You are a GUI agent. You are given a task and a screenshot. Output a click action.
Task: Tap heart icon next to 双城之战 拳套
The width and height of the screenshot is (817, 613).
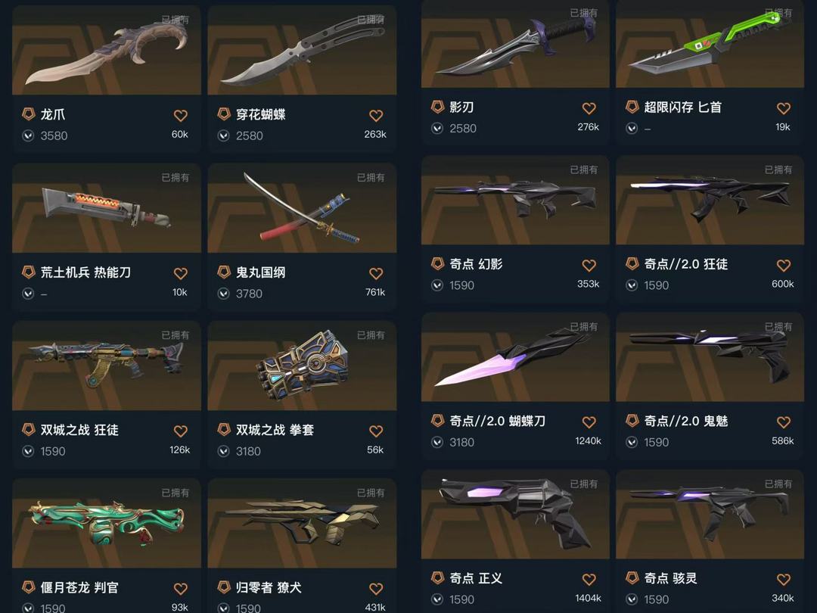point(376,431)
